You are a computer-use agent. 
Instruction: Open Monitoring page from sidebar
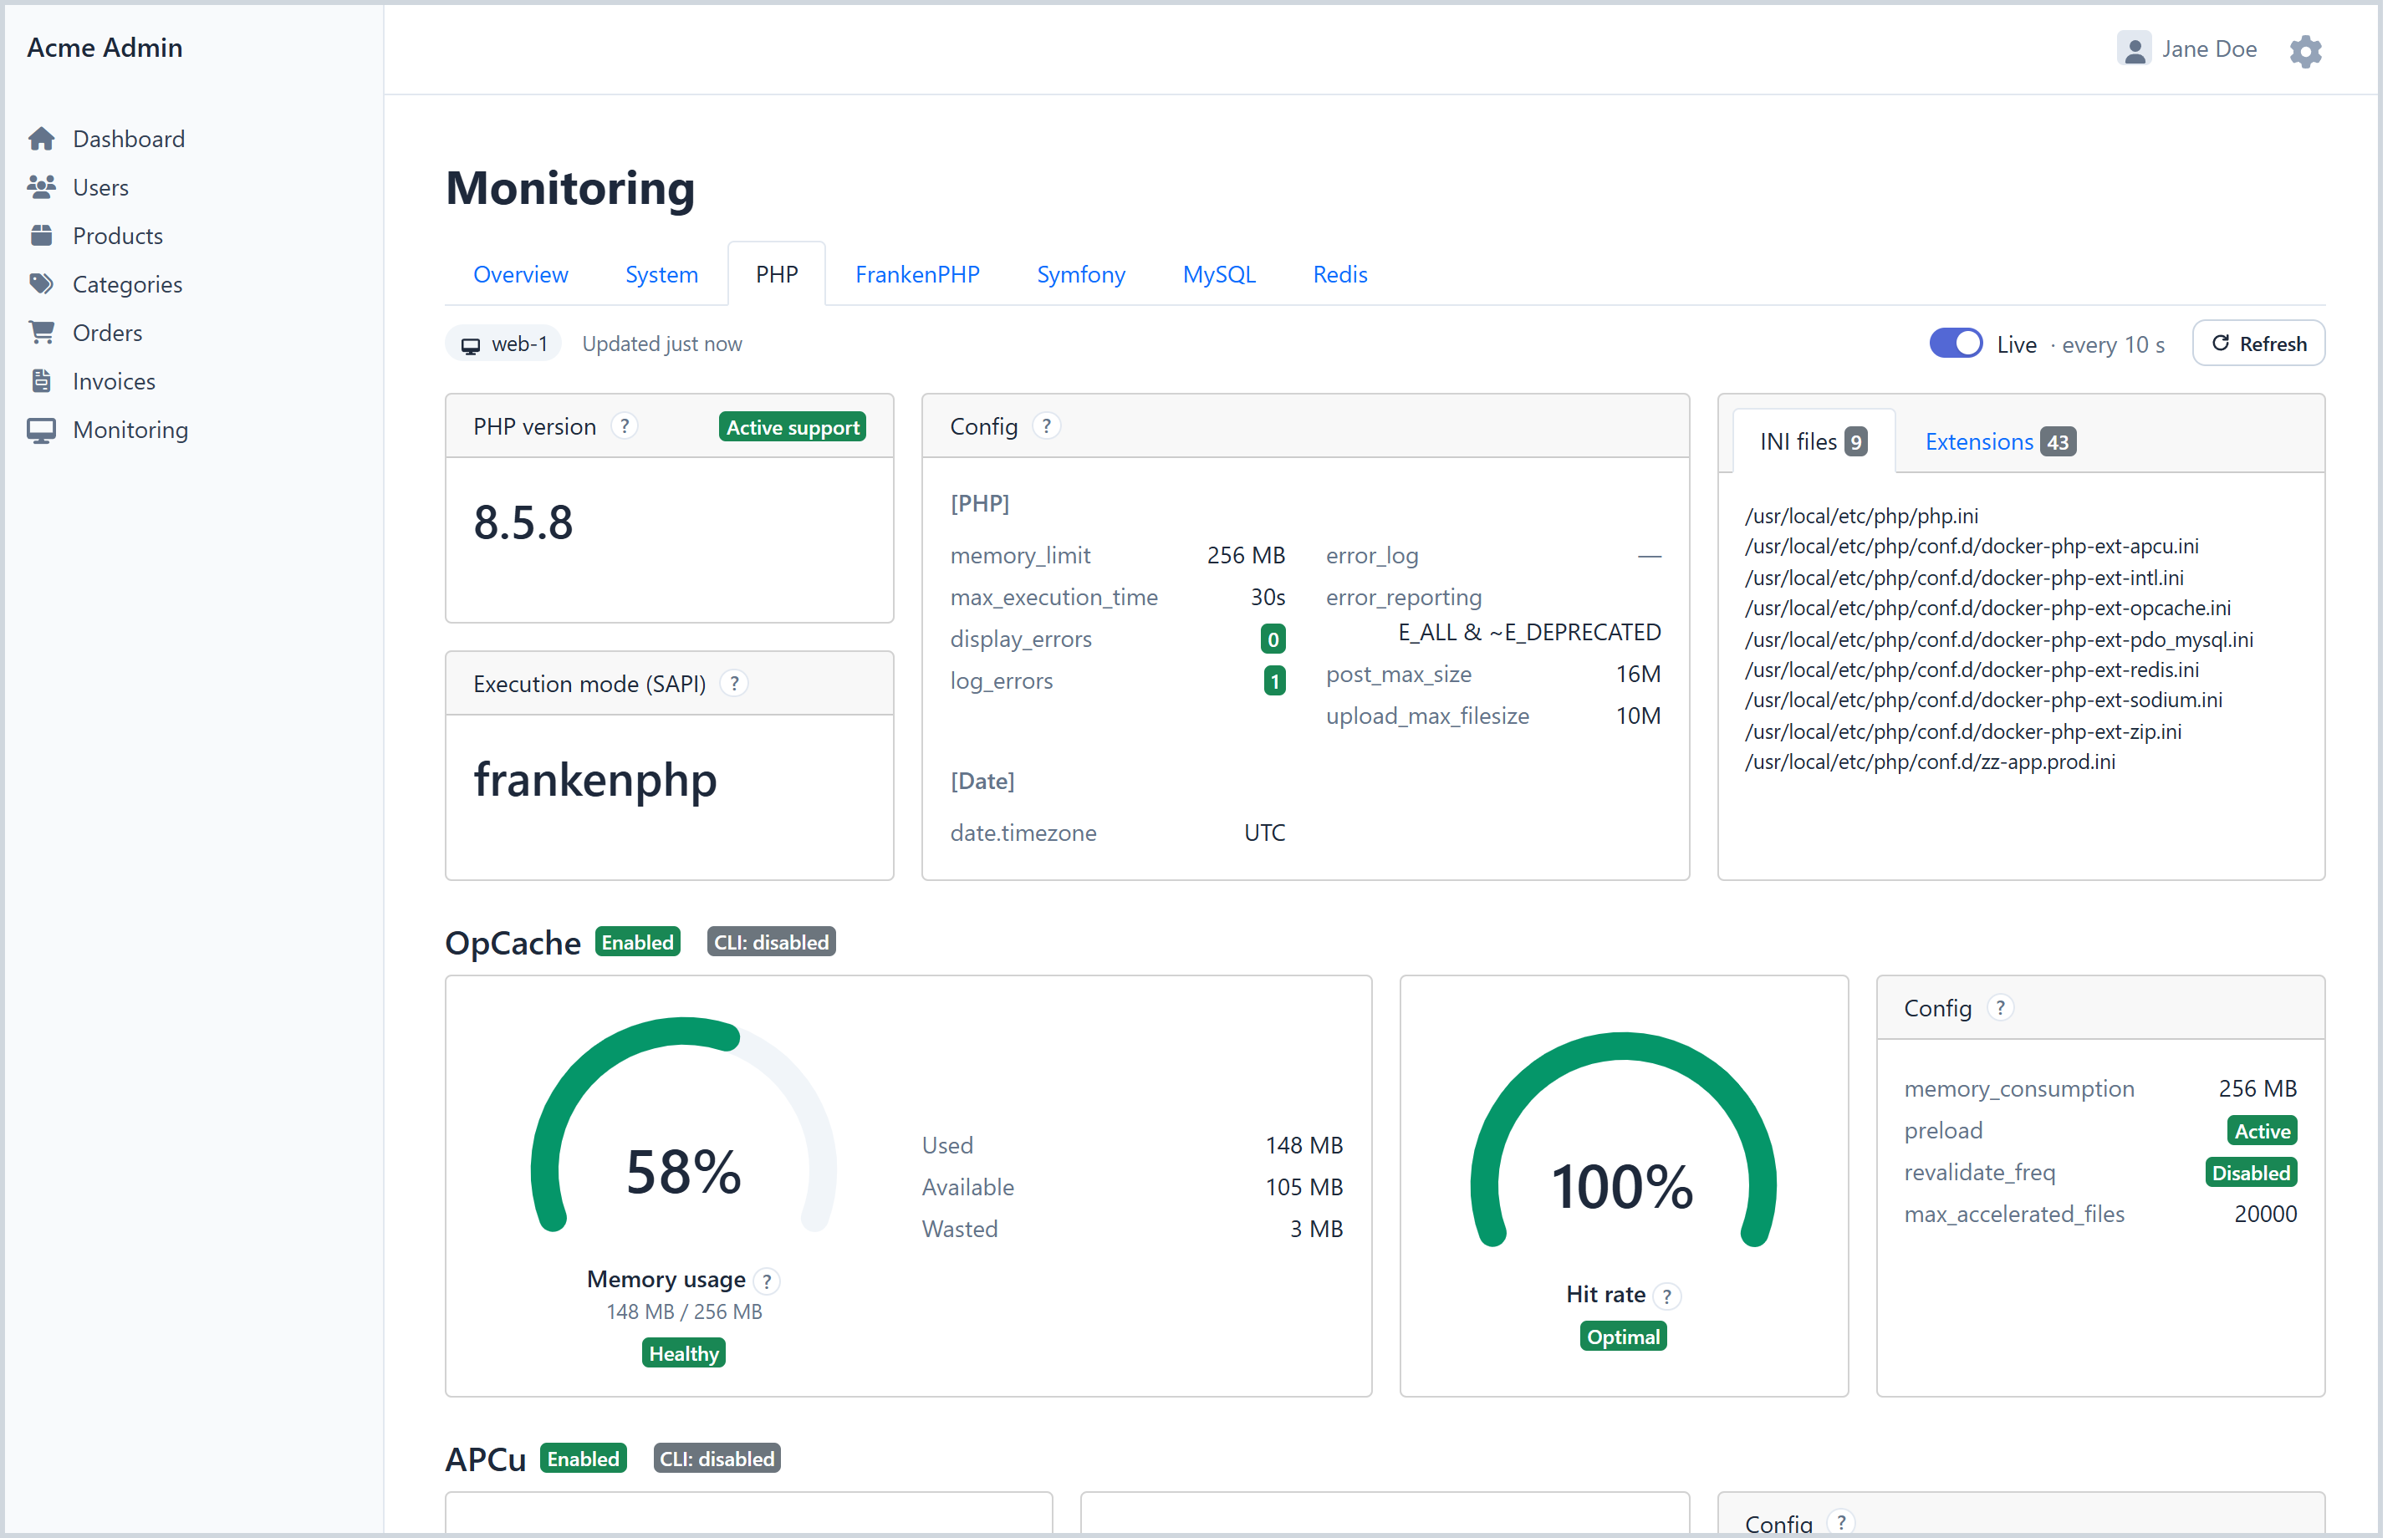130,430
